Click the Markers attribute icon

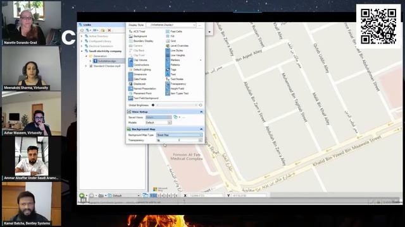(168, 60)
